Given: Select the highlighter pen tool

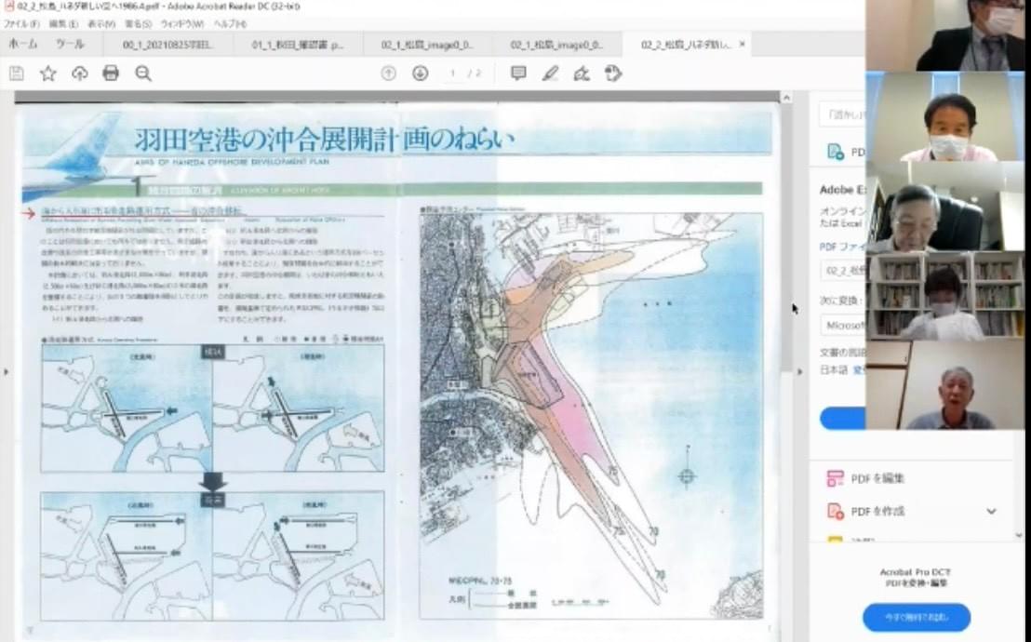Looking at the screenshot, I should (x=550, y=74).
